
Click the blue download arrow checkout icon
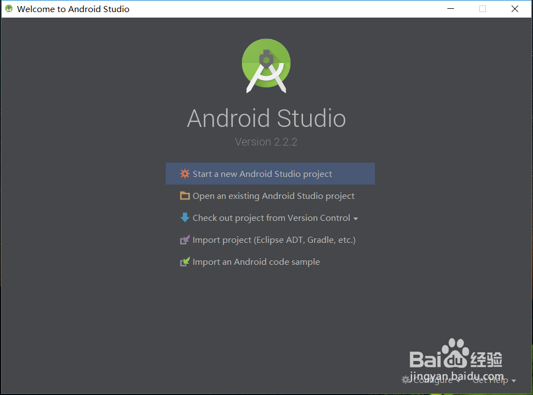click(184, 218)
